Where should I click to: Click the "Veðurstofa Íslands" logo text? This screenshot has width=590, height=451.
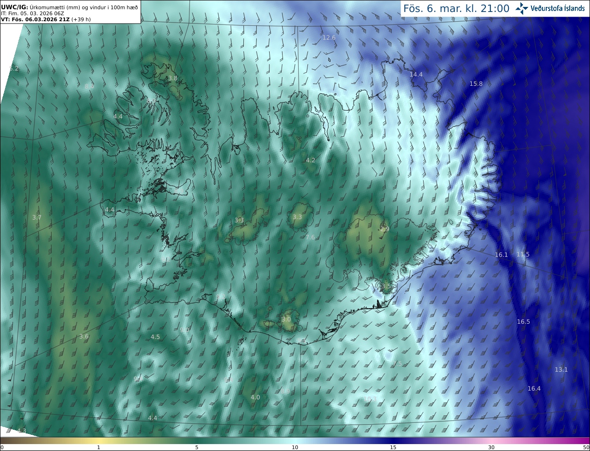[x=558, y=8]
